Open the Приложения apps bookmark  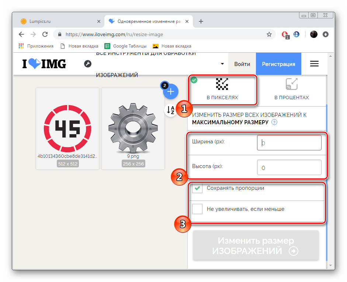click(x=36, y=46)
